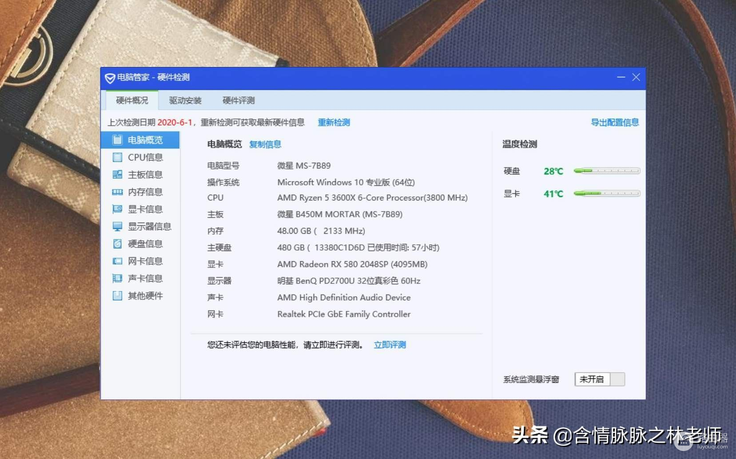This screenshot has width=736, height=459.
Task: Minimize the 硬件检测 window
Action: (621, 77)
